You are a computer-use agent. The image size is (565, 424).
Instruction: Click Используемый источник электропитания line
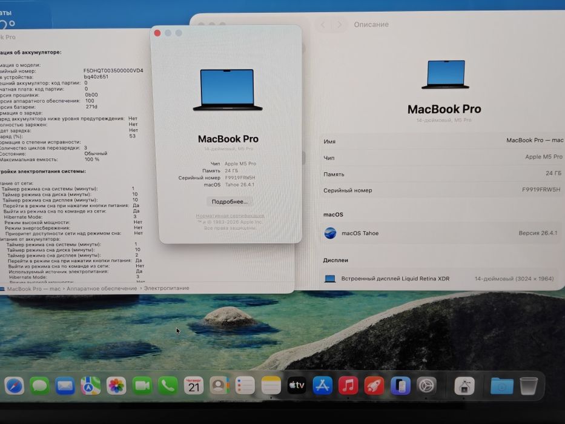(x=76, y=271)
